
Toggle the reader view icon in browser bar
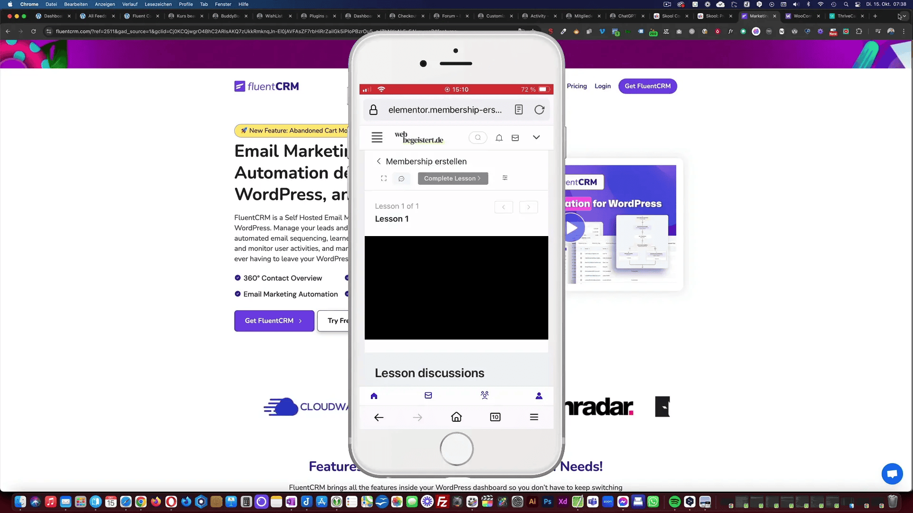(519, 110)
